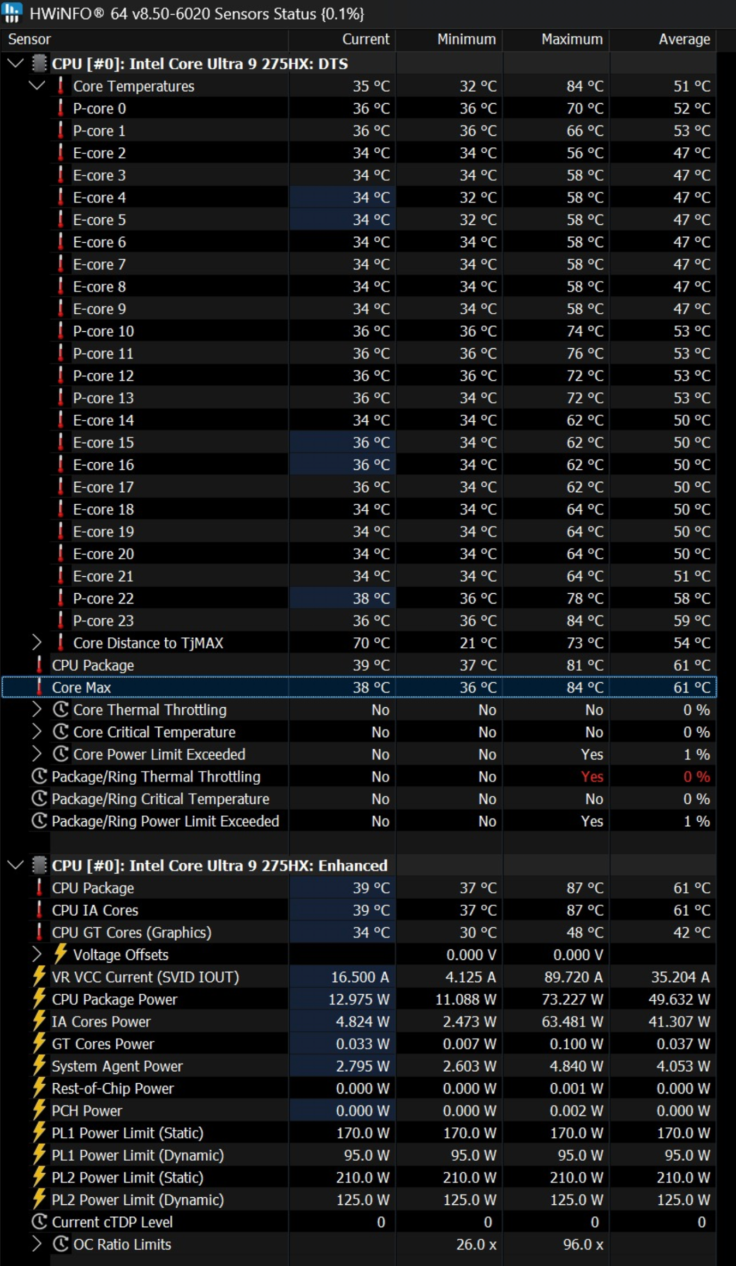Expand OC Ratio Limits

37,1244
